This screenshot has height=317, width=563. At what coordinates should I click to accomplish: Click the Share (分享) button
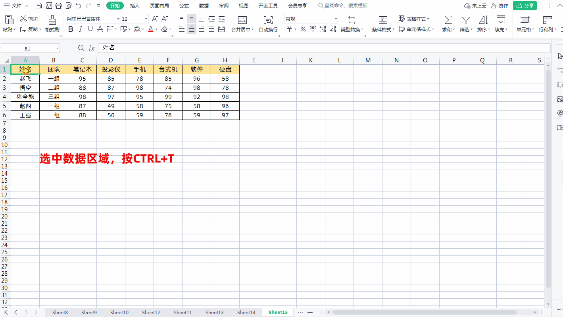pyautogui.click(x=525, y=6)
